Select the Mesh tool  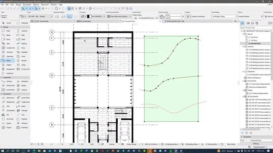coord(8,60)
